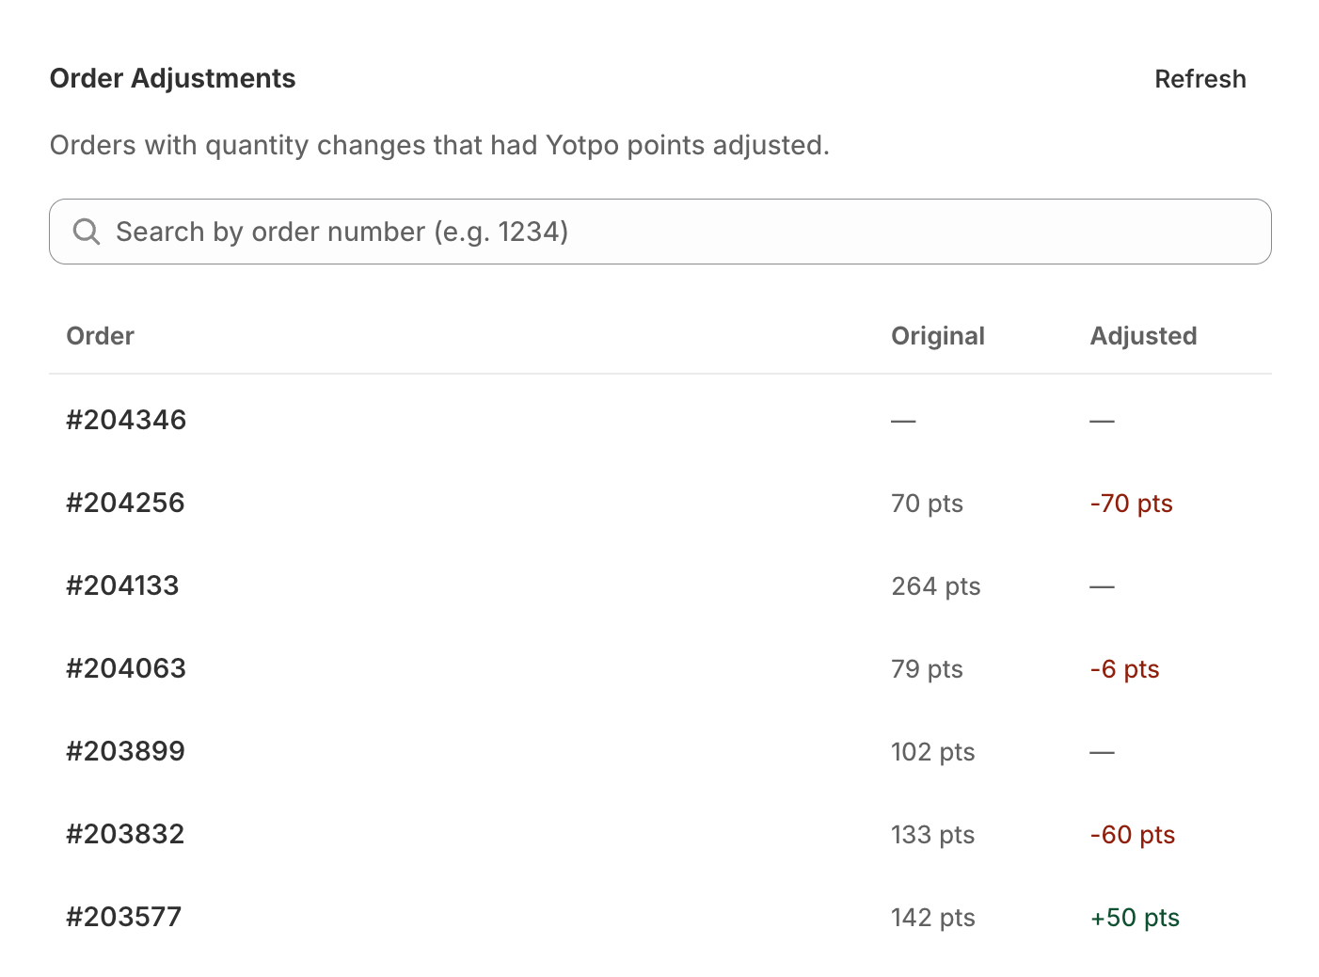The height and width of the screenshot is (977, 1319).
Task: Click the -60 pts adjusted value
Action: 1133,835
